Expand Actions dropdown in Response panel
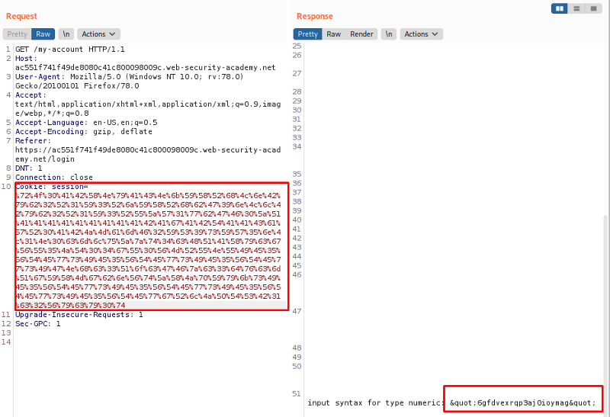 point(422,34)
